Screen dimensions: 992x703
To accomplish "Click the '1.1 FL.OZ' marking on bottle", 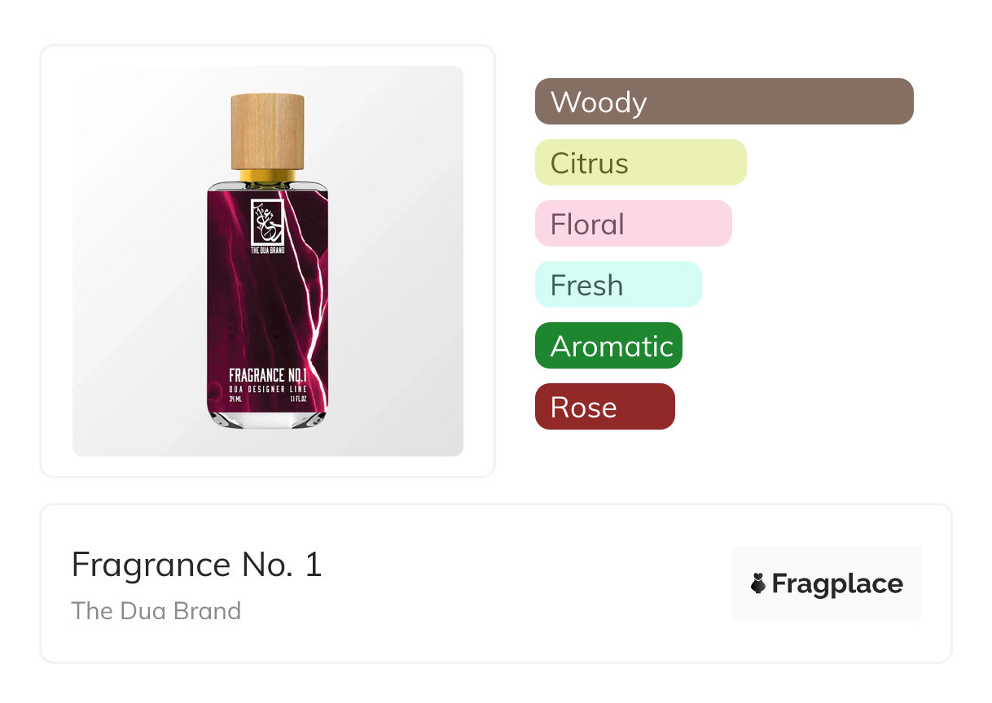I will pyautogui.click(x=297, y=400).
